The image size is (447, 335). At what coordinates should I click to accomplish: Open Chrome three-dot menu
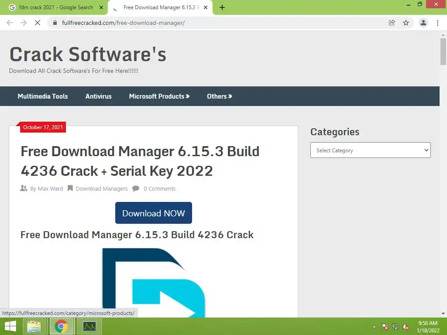pos(437,23)
